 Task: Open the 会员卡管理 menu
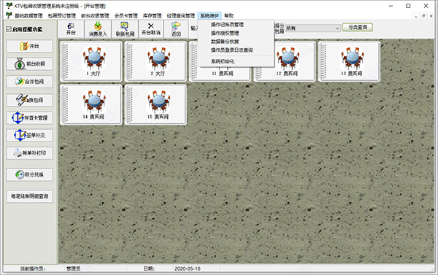[x=126, y=15]
